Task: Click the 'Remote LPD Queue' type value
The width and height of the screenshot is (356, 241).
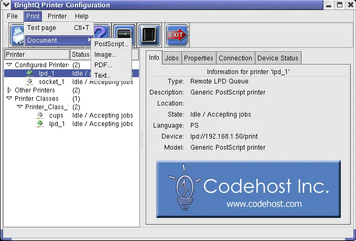Action: point(219,81)
